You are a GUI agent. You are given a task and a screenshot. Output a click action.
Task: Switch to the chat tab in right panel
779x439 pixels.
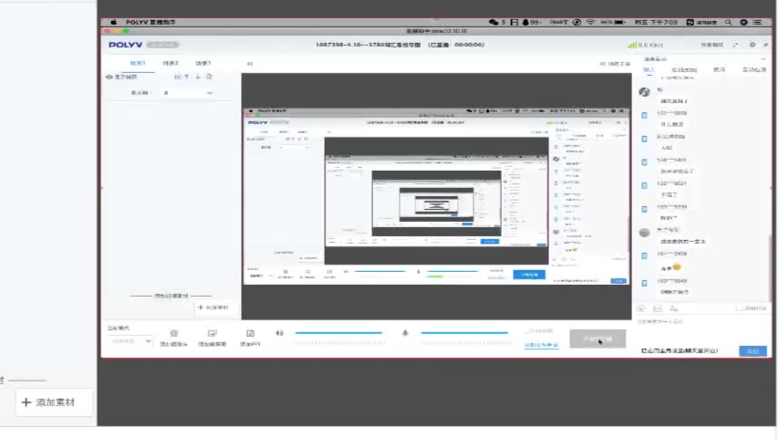649,69
